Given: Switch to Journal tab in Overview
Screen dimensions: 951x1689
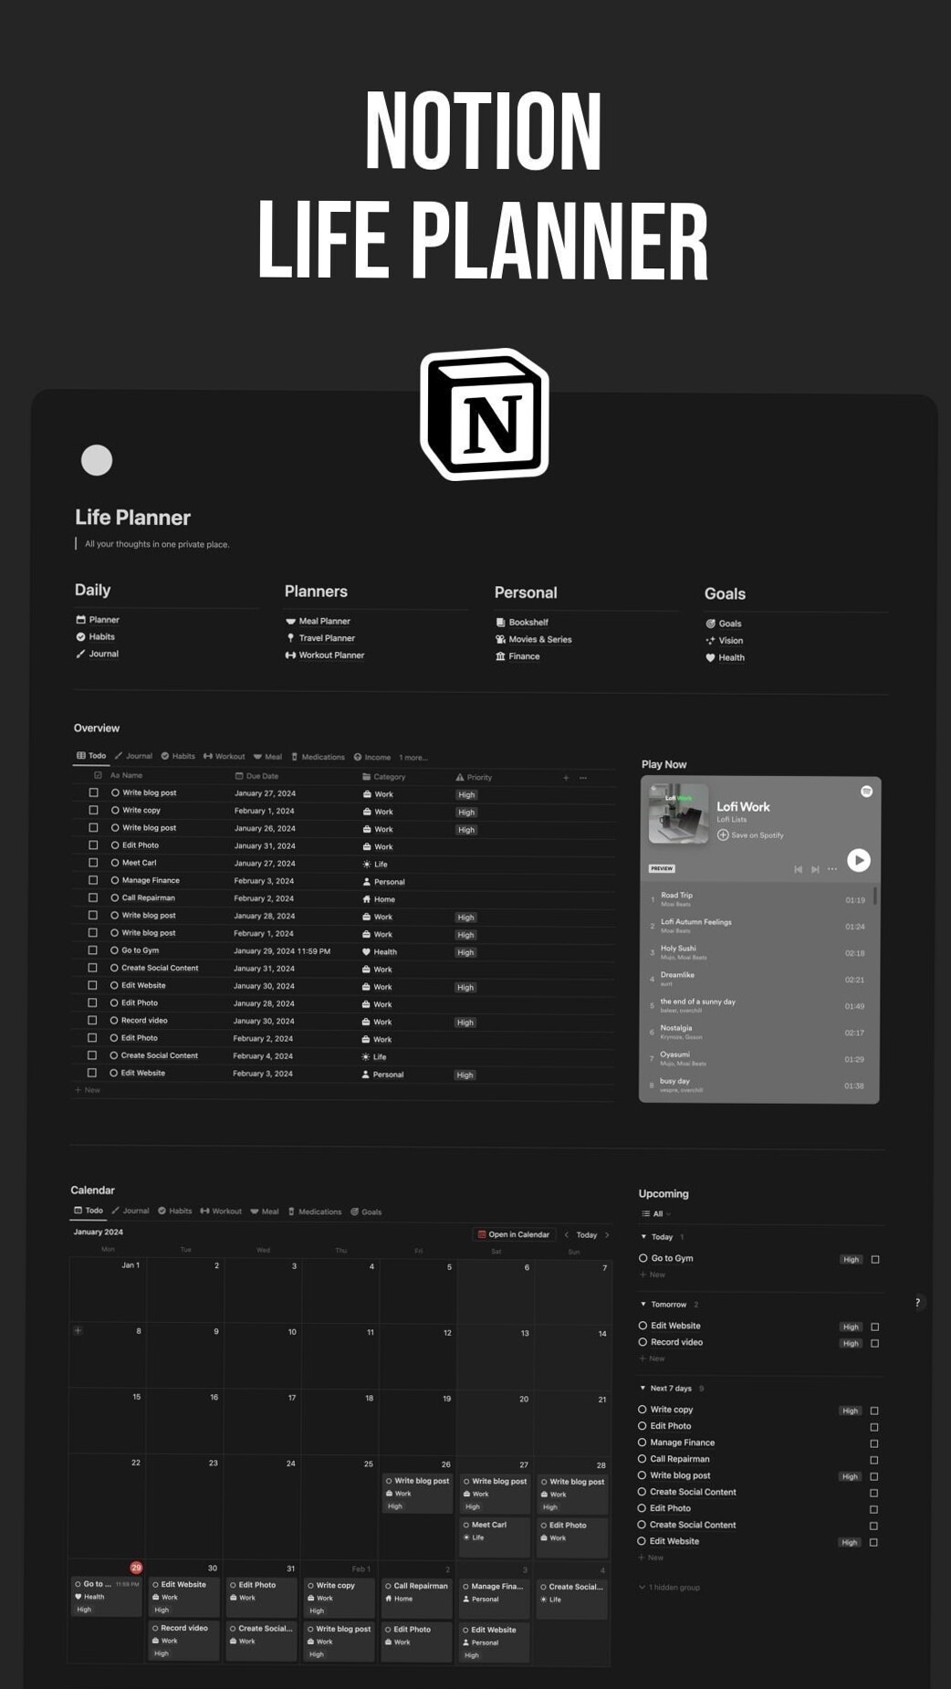Looking at the screenshot, I should tap(133, 756).
